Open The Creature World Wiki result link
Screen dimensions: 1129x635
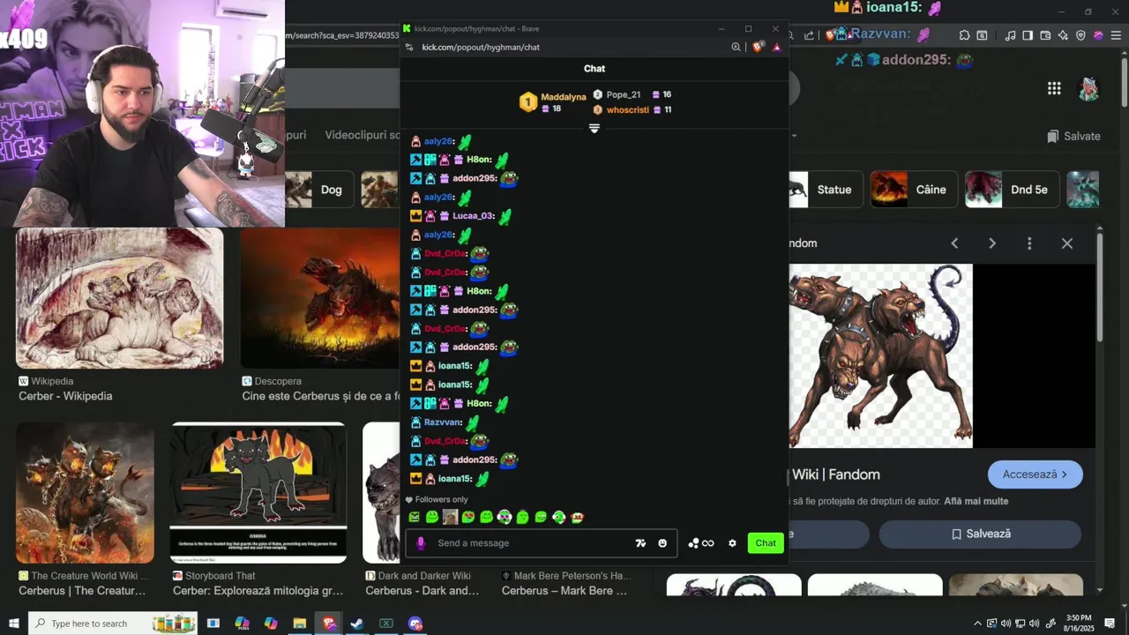(82, 591)
